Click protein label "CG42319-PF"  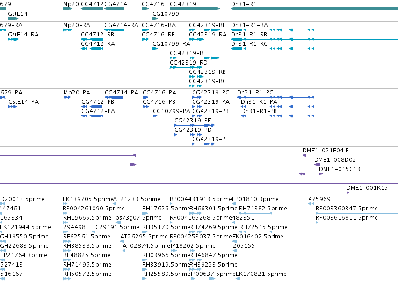(x=210, y=140)
